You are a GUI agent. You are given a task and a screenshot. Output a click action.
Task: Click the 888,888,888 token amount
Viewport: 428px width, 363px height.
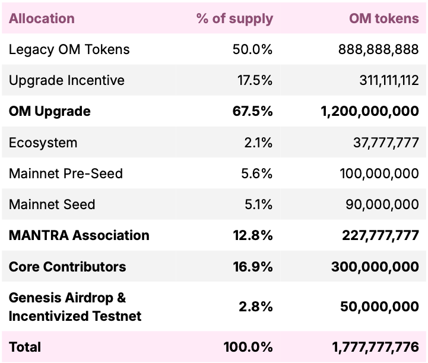(x=379, y=49)
